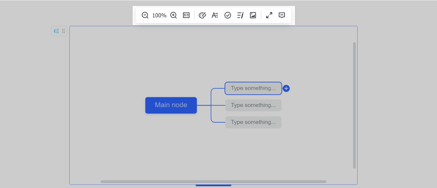Click the top "Type something..." node

tap(253, 88)
